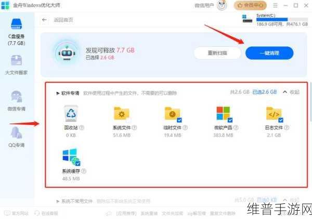
Task: Toggle the 系统不常用文件 triangle arrow
Action: [58, 201]
